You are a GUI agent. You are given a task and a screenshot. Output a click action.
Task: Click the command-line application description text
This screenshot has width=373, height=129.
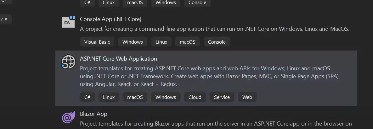point(215,29)
